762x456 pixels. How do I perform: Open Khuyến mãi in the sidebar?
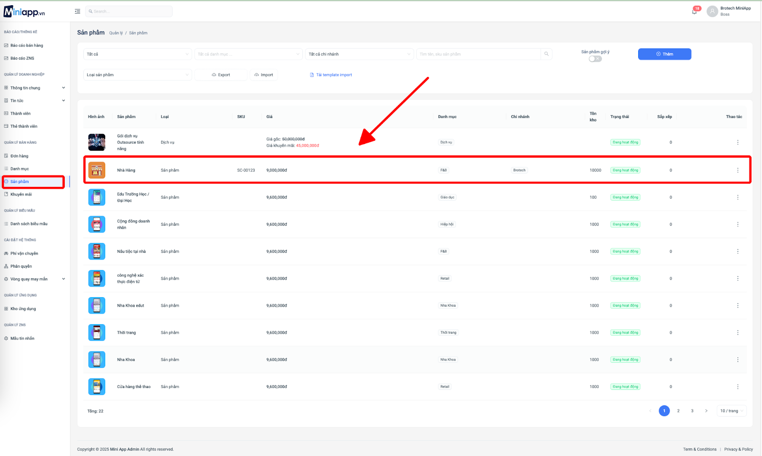21,194
